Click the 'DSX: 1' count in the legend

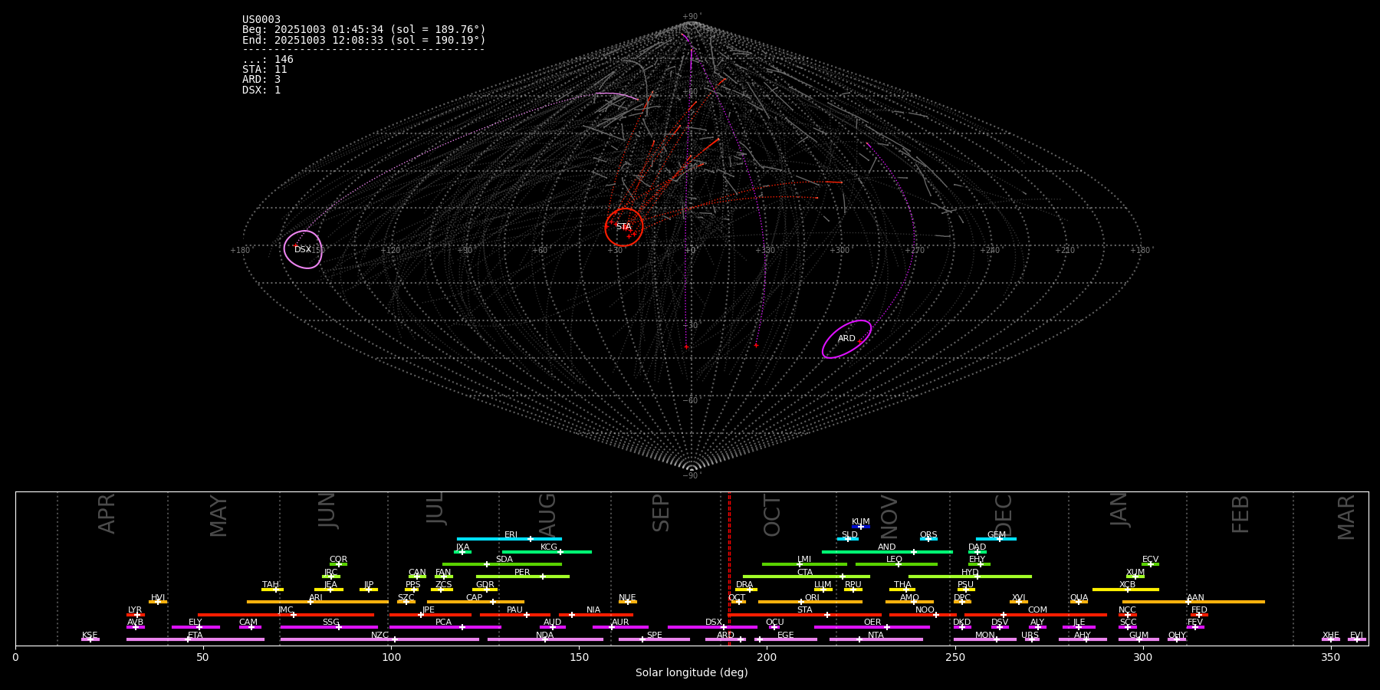click(x=261, y=90)
